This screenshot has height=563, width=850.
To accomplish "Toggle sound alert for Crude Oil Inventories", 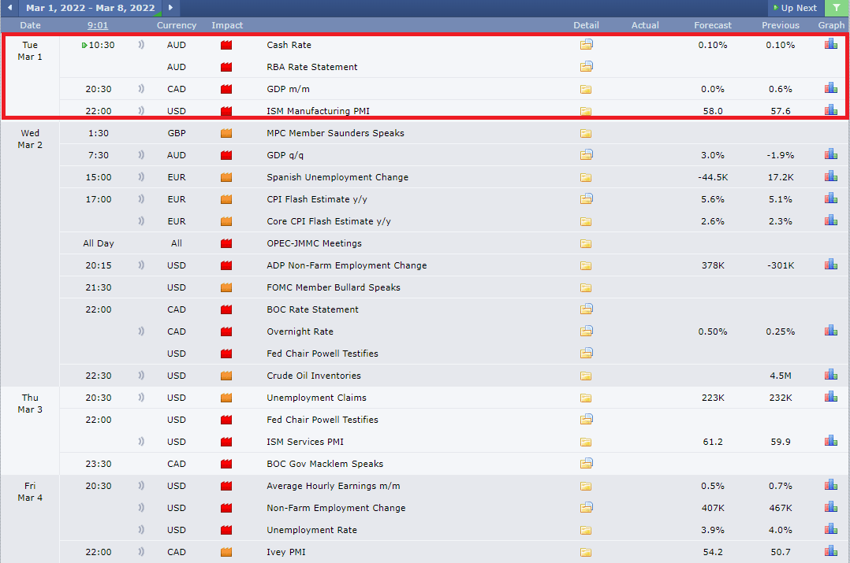I will [x=141, y=375].
